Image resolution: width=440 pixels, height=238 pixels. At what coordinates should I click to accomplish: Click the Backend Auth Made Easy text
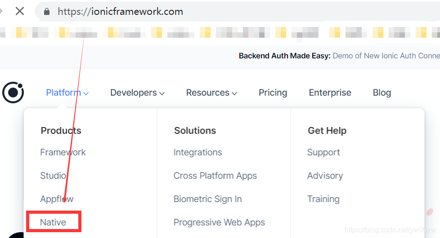coord(285,56)
